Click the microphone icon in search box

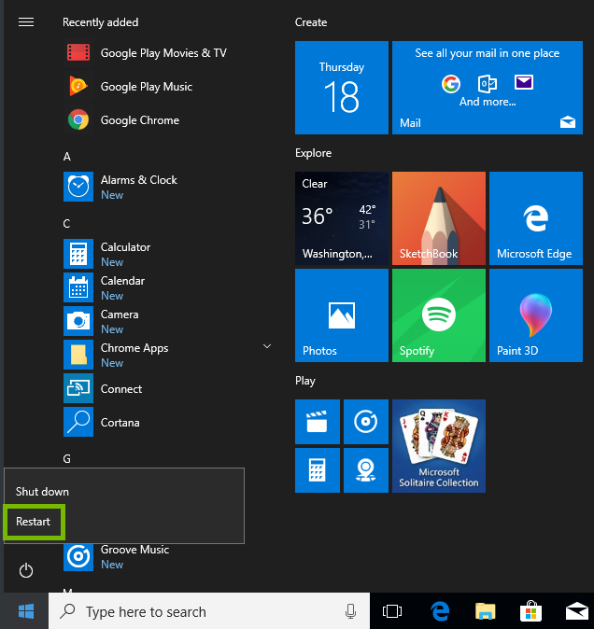point(350,611)
